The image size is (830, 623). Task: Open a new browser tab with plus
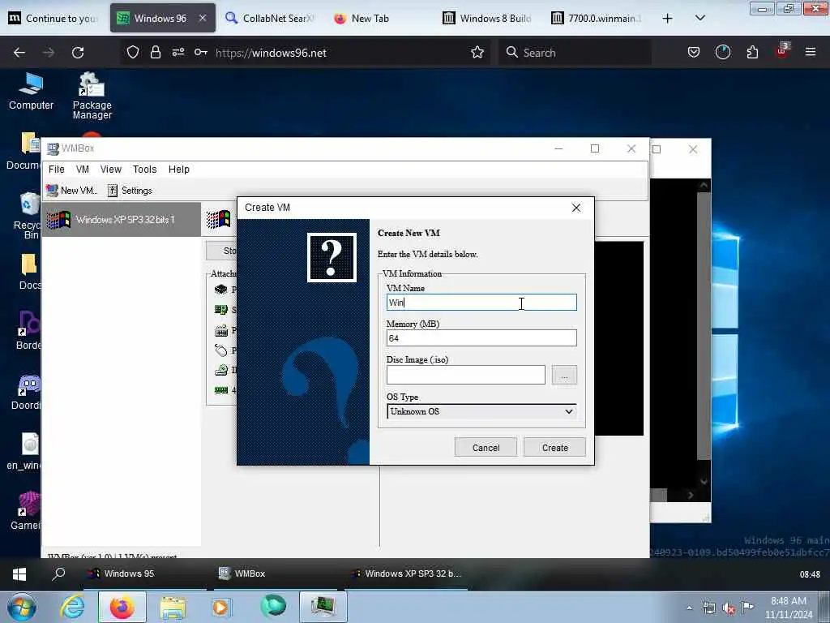(668, 19)
